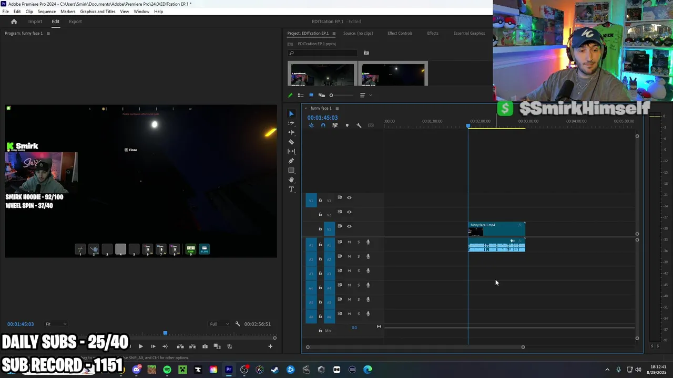Select the Razor tool

tap(291, 142)
